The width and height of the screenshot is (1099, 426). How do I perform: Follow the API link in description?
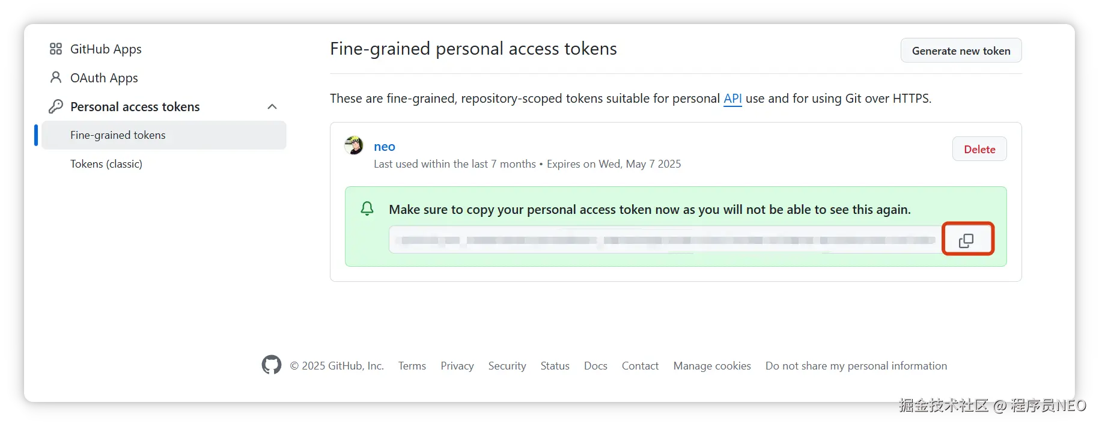coord(732,99)
